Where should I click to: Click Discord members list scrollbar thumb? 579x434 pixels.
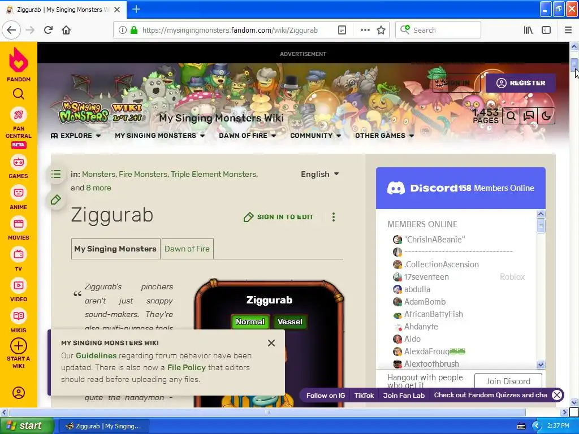[x=541, y=225]
